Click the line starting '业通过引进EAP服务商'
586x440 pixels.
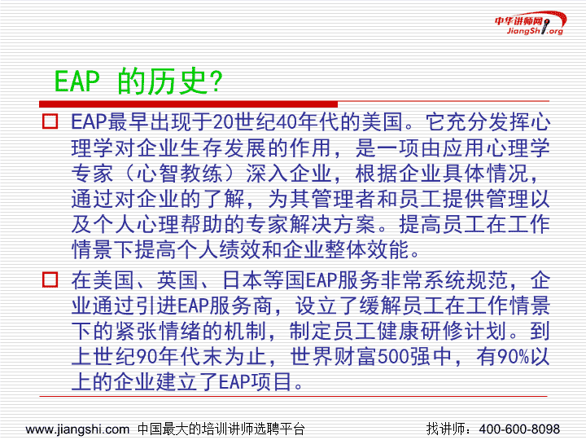tap(310, 306)
